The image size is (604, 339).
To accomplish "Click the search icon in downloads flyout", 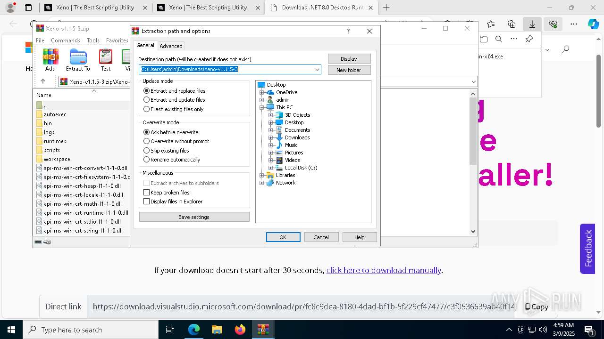I will click(x=498, y=39).
